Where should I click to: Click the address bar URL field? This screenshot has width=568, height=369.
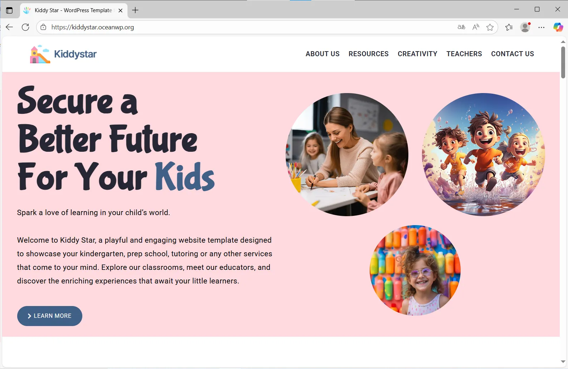point(251,27)
